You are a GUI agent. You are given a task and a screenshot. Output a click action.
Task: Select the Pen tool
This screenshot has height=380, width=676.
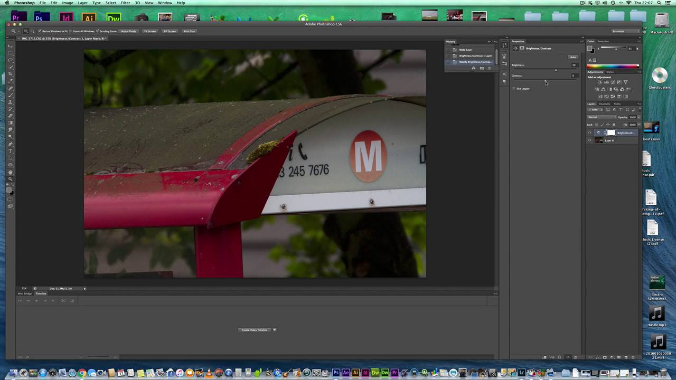(10, 144)
